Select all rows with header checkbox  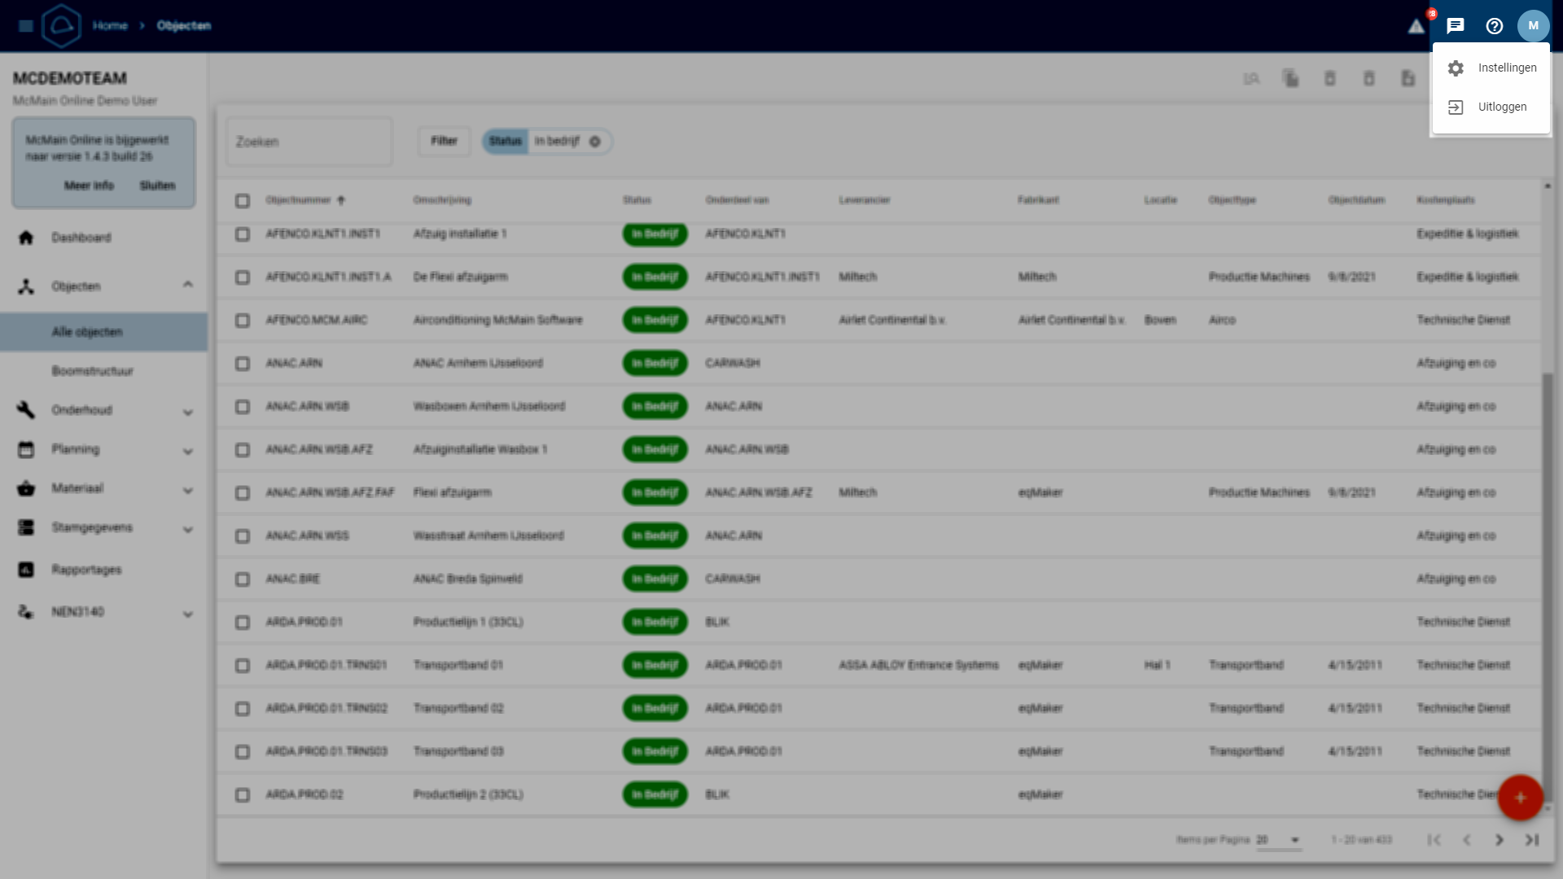tap(243, 201)
